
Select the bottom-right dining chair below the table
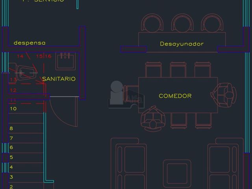coord(204,121)
